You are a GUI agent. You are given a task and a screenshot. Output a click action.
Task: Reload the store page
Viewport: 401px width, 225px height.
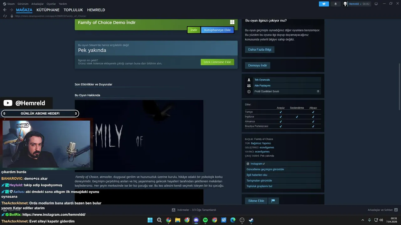[x=5, y=16]
